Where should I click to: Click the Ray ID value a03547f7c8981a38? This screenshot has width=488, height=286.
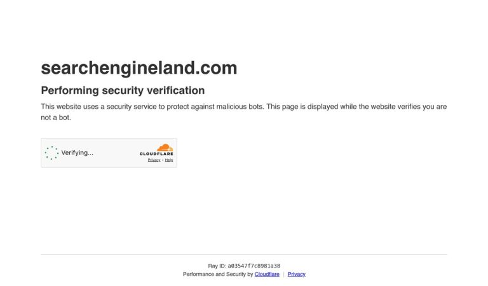(254, 266)
